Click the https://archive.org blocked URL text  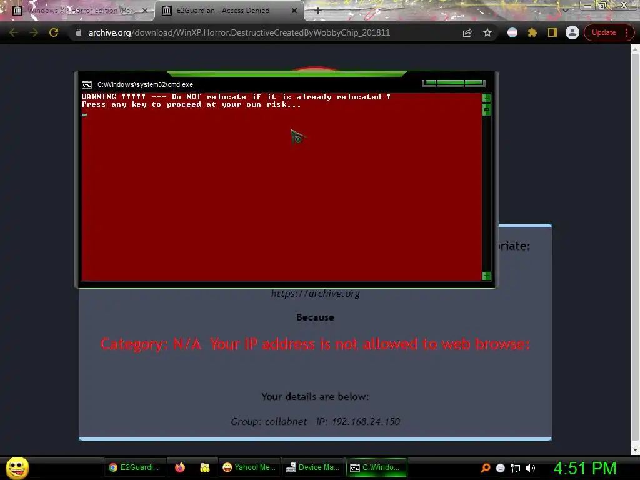point(315,294)
